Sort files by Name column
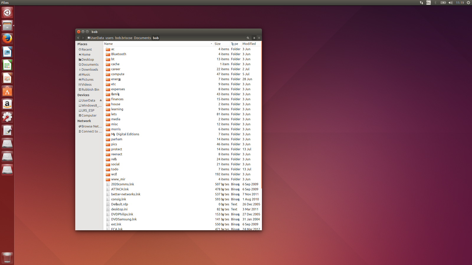The width and height of the screenshot is (472, 265). 109,44
